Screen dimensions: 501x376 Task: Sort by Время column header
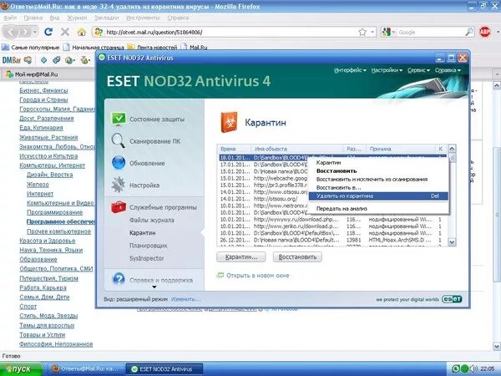click(x=235, y=149)
